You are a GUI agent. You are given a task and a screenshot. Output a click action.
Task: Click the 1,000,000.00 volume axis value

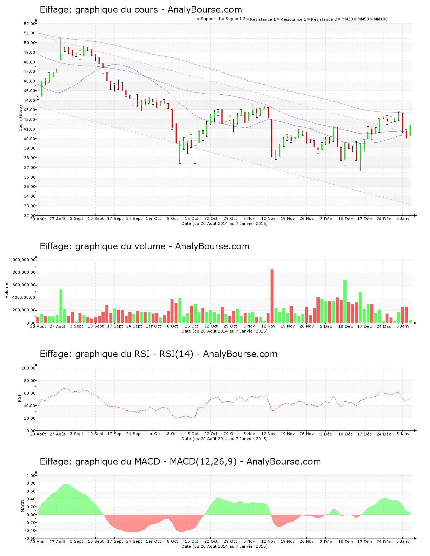click(22, 260)
